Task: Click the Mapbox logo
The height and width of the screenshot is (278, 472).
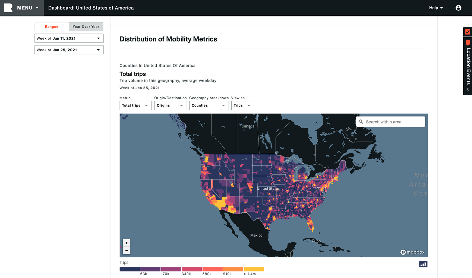Action: (x=412, y=252)
